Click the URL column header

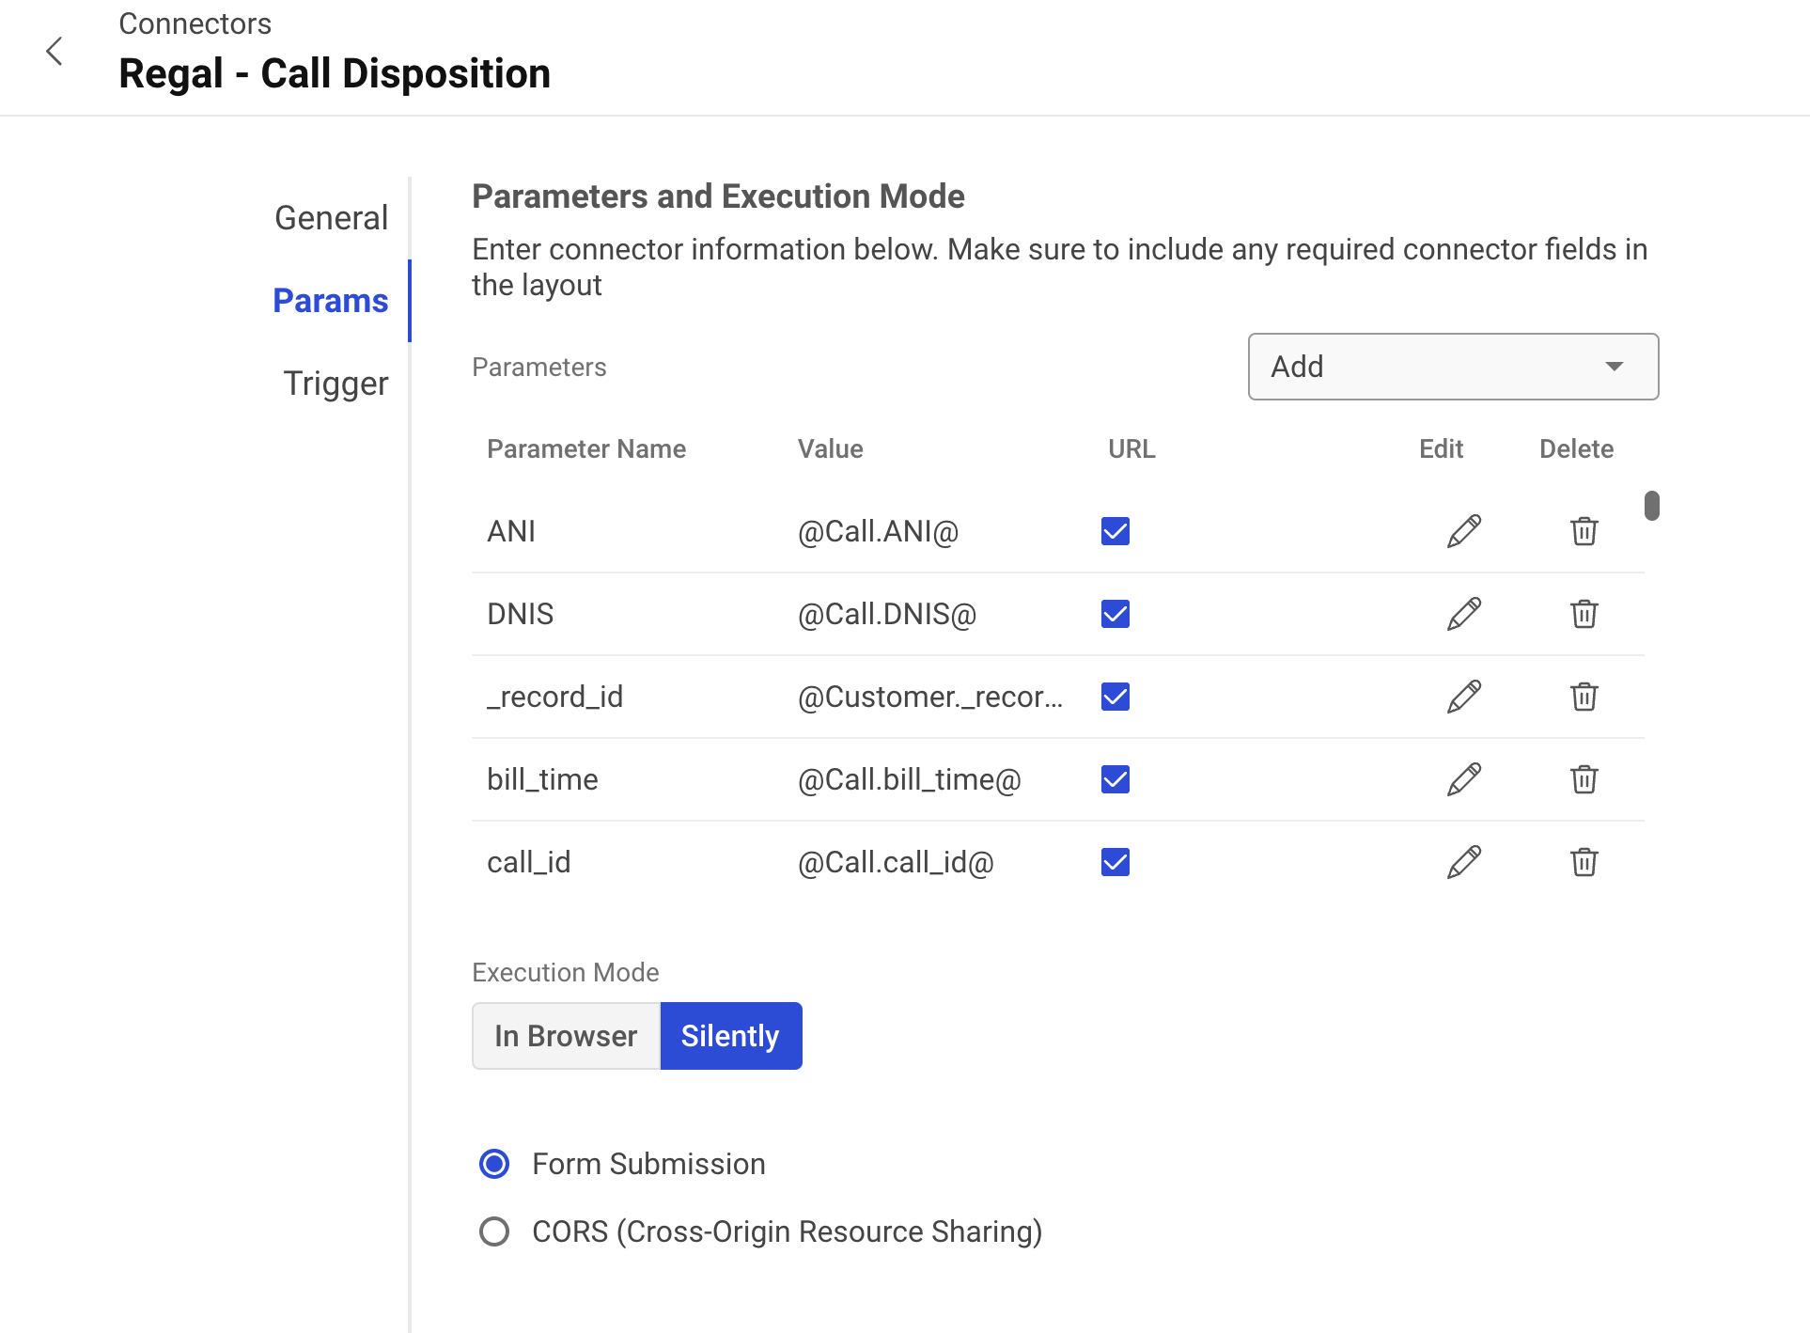1131,448
